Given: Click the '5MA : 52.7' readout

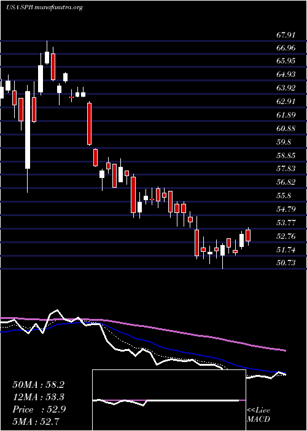Looking at the screenshot, I should coord(36,422).
